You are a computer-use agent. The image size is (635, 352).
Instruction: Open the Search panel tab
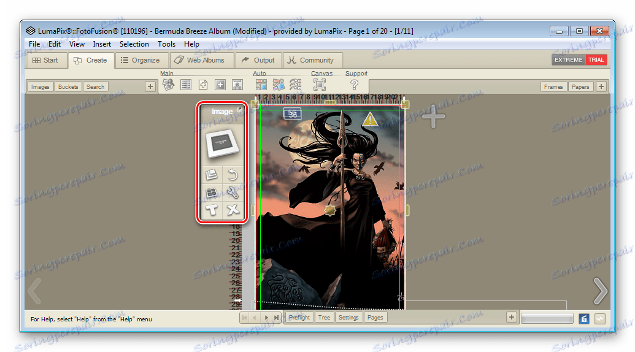[95, 86]
